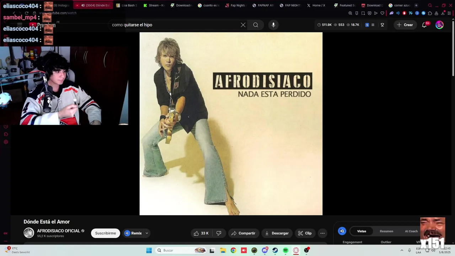Screen dimensions: 455x256
Task: Click the zoom magnifier icon in address bar
Action: [350, 13]
